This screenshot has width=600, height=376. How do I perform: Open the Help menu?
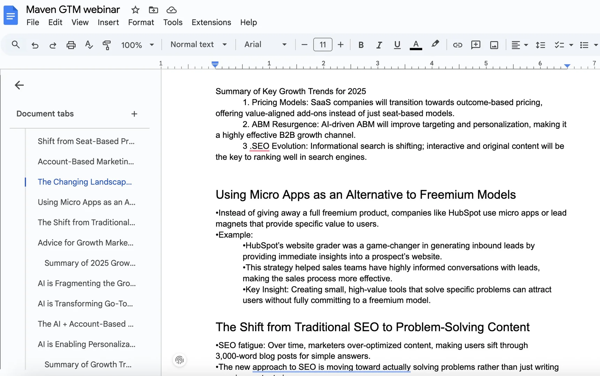(249, 22)
